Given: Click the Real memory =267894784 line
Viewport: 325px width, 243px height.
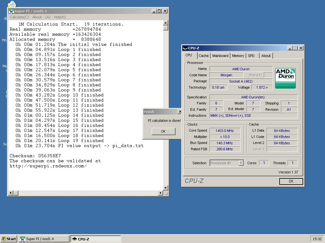Looking at the screenshot, I should [55, 29].
